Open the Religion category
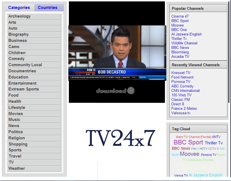The width and height of the screenshot is (231, 181). (x=34, y=138)
